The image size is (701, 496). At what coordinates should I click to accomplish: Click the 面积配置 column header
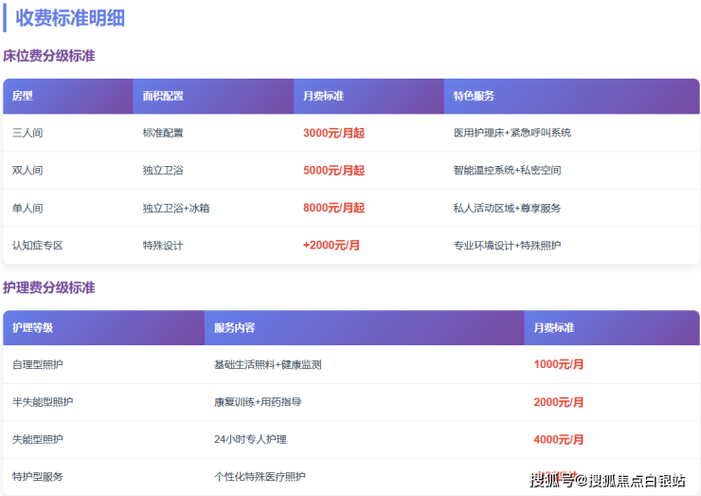[x=163, y=96]
